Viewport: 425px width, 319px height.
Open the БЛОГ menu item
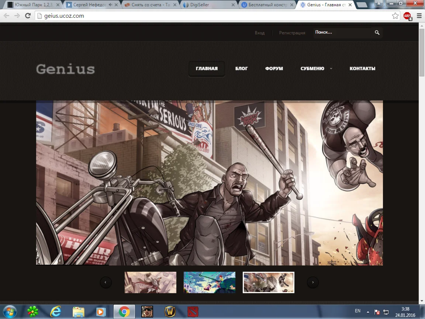[242, 69]
